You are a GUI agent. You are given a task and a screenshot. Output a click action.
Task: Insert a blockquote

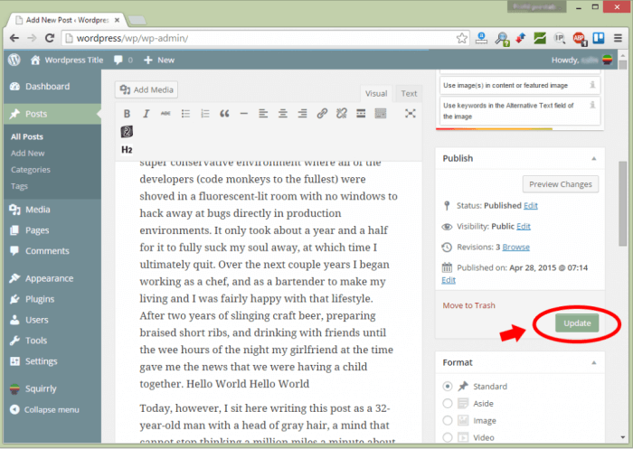tap(224, 114)
